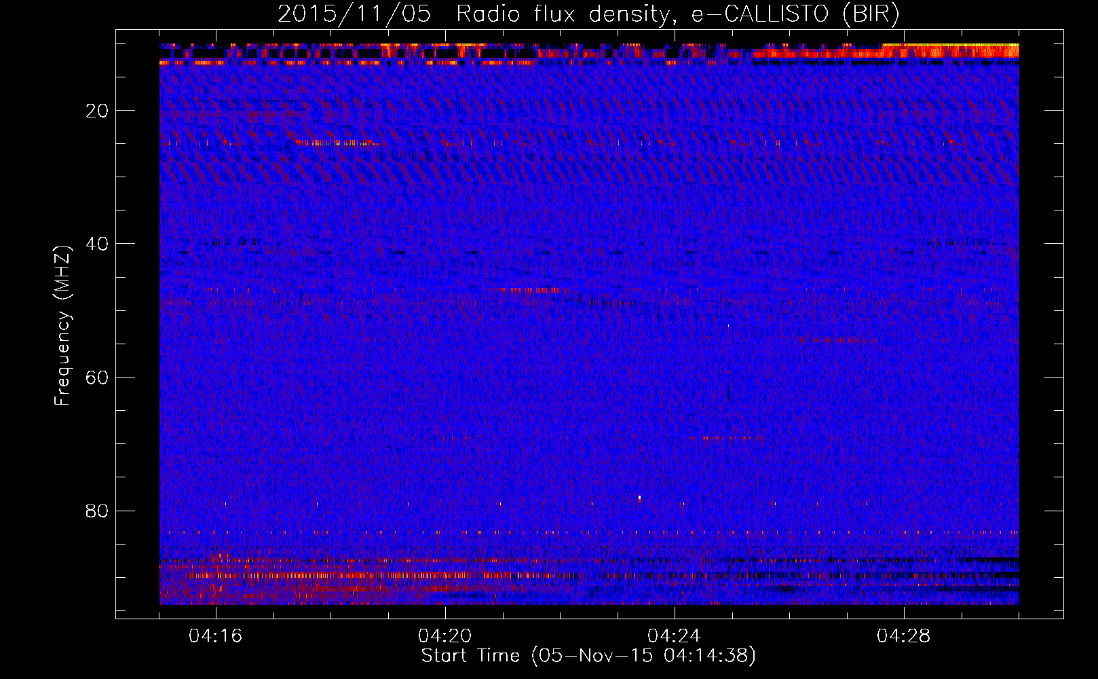This screenshot has height=679, width=1098.
Task: Click the date '2015/11/05' in the title
Action: [x=354, y=14]
